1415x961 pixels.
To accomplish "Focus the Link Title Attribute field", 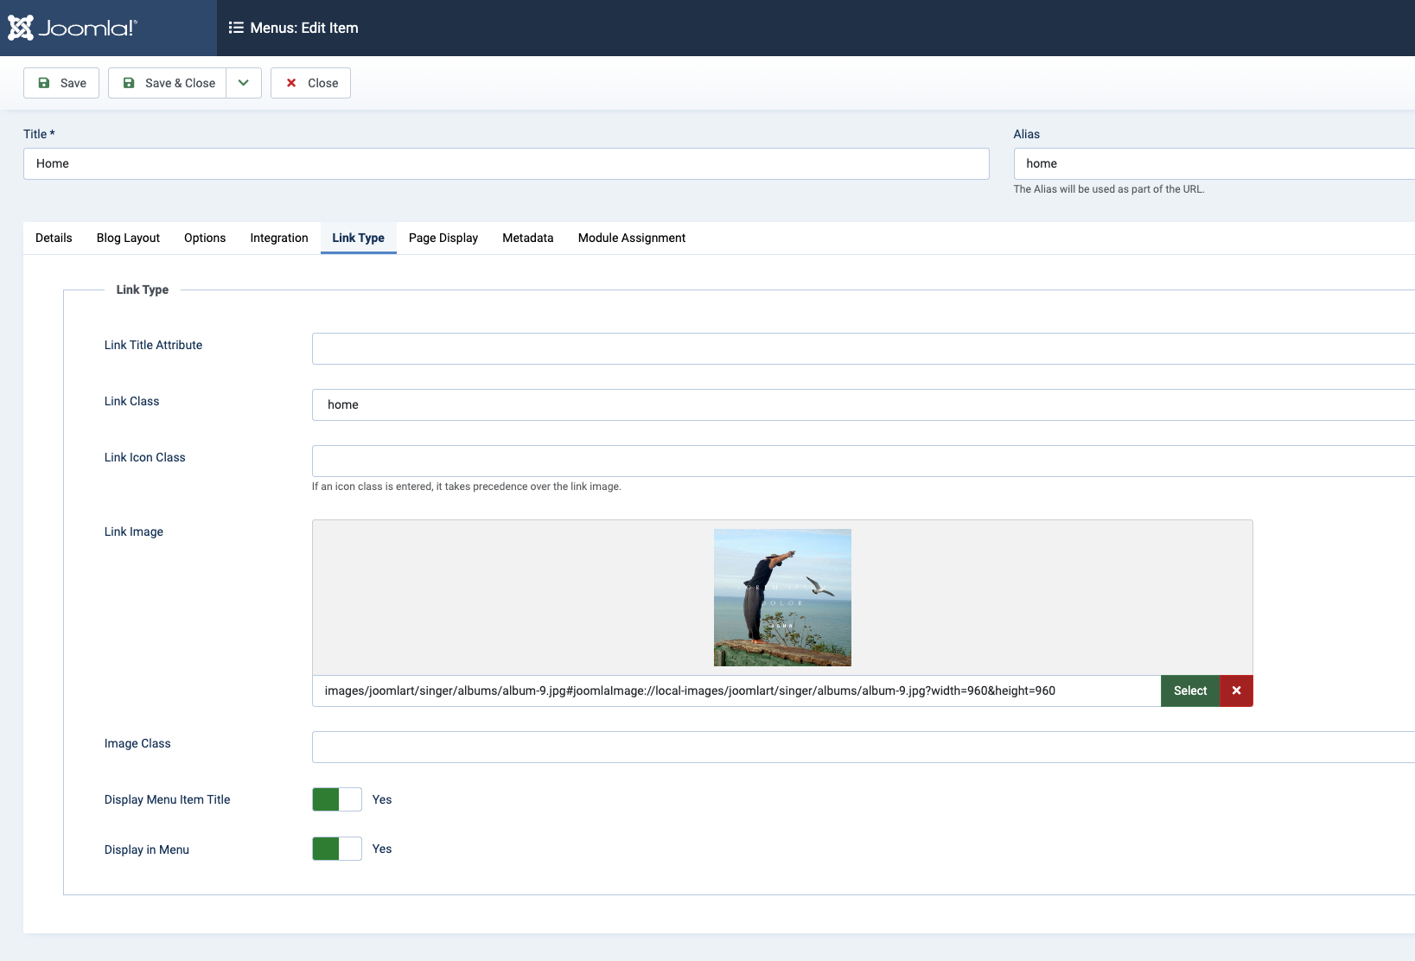I will (x=863, y=348).
